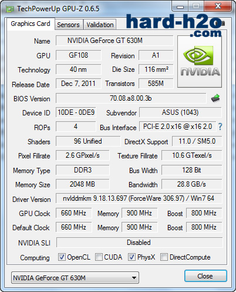The width and height of the screenshot is (236, 292).
Task: Select Texture Fillrate value 10.6 GTexel/s
Action: (192, 155)
